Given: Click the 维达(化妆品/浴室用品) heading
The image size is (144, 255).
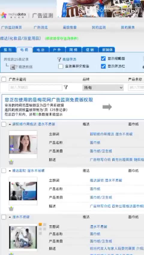Looking at the screenshot, I should tap(20, 38).
